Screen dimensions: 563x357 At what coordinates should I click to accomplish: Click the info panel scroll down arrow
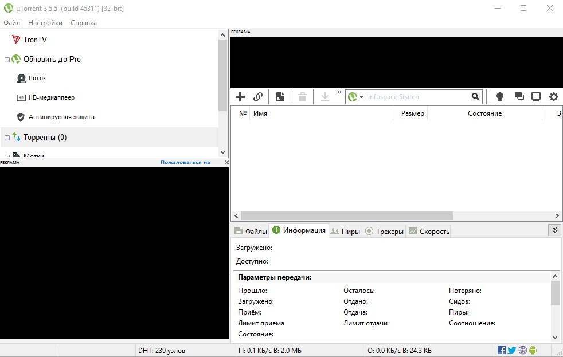[555, 338]
